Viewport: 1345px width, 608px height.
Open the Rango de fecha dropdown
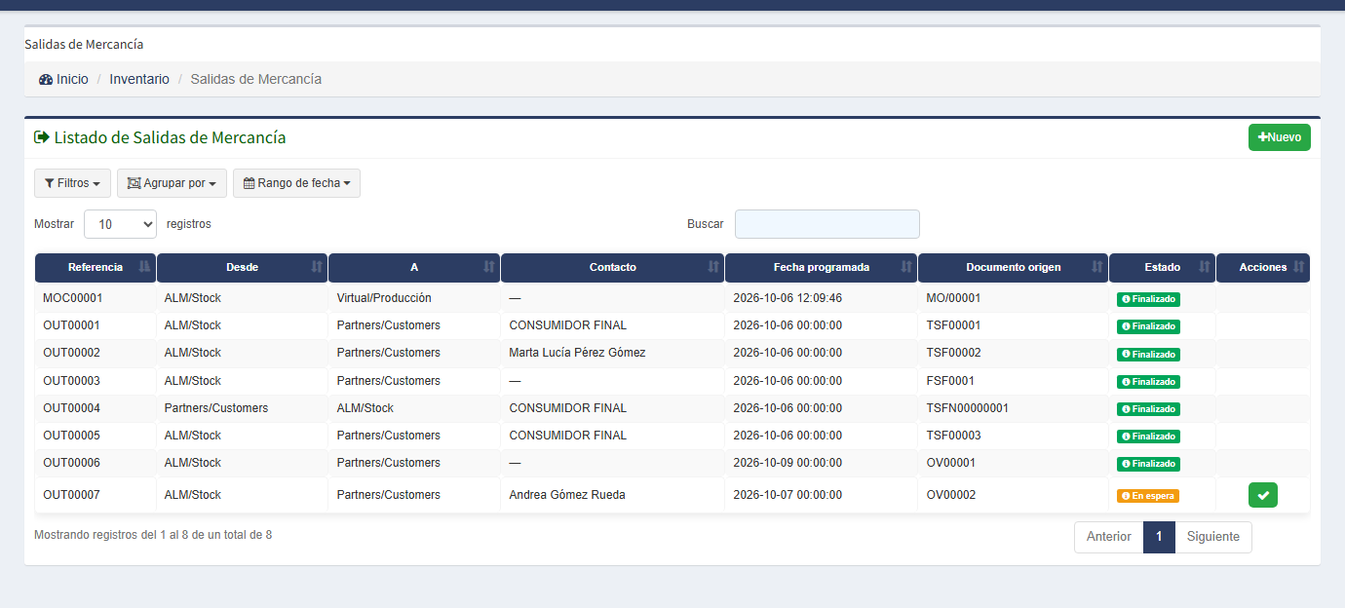coord(296,183)
